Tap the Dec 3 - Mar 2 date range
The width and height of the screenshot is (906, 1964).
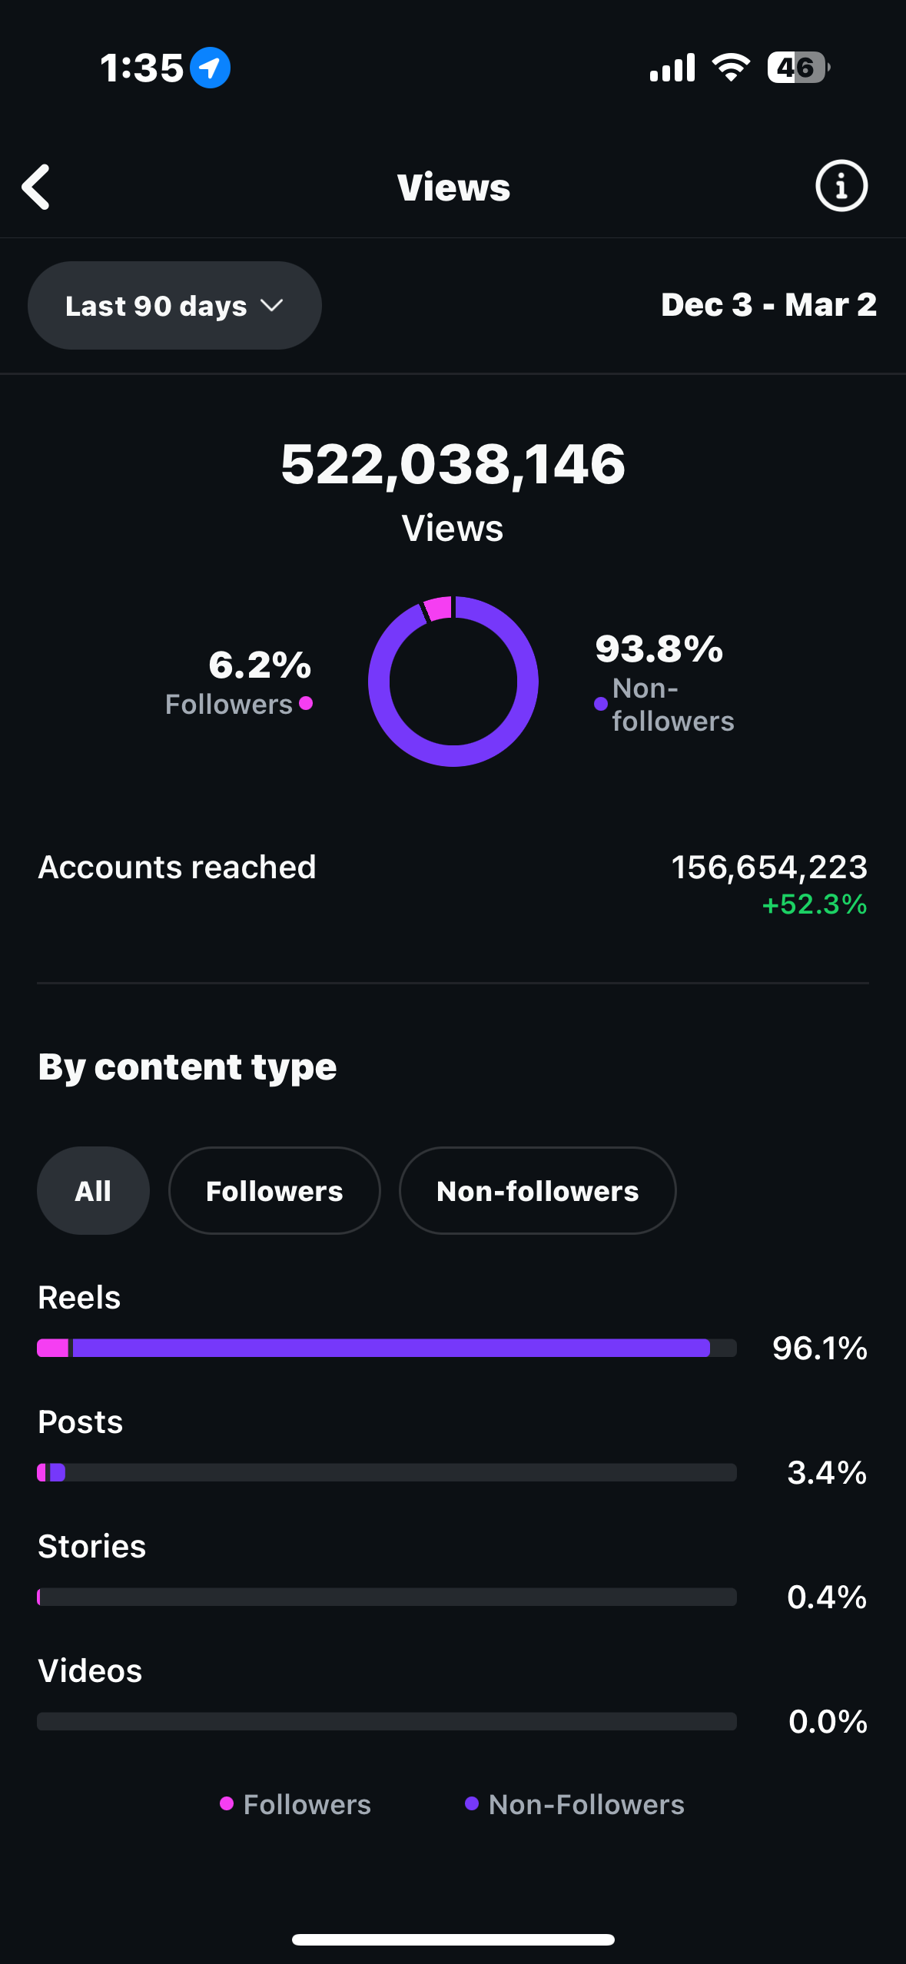768,305
